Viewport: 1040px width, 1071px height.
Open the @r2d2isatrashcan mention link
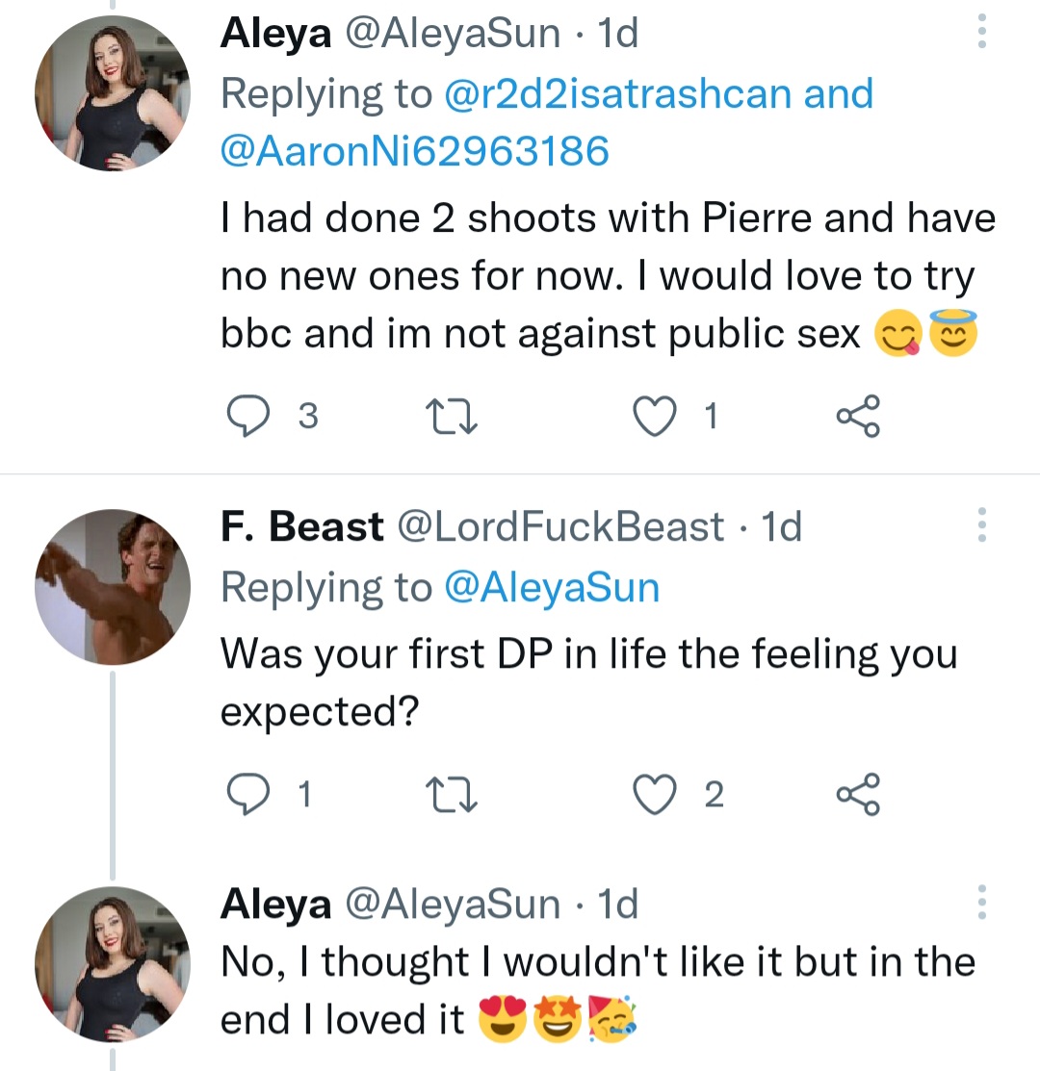(617, 93)
